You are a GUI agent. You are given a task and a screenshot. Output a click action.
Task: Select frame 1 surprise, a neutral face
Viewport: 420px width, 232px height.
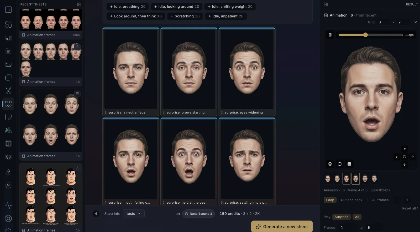tap(131, 72)
